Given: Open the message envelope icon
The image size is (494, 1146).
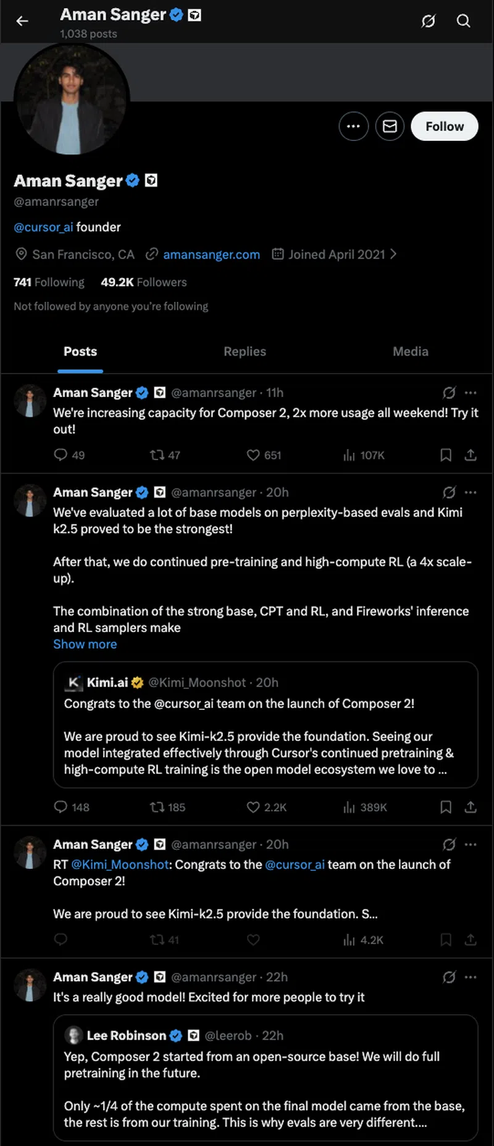Looking at the screenshot, I should point(390,126).
